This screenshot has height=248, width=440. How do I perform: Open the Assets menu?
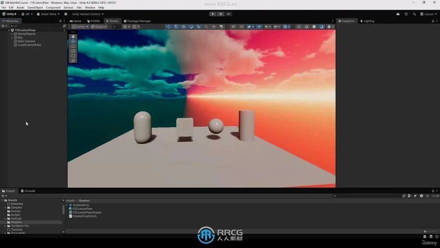click(x=20, y=7)
